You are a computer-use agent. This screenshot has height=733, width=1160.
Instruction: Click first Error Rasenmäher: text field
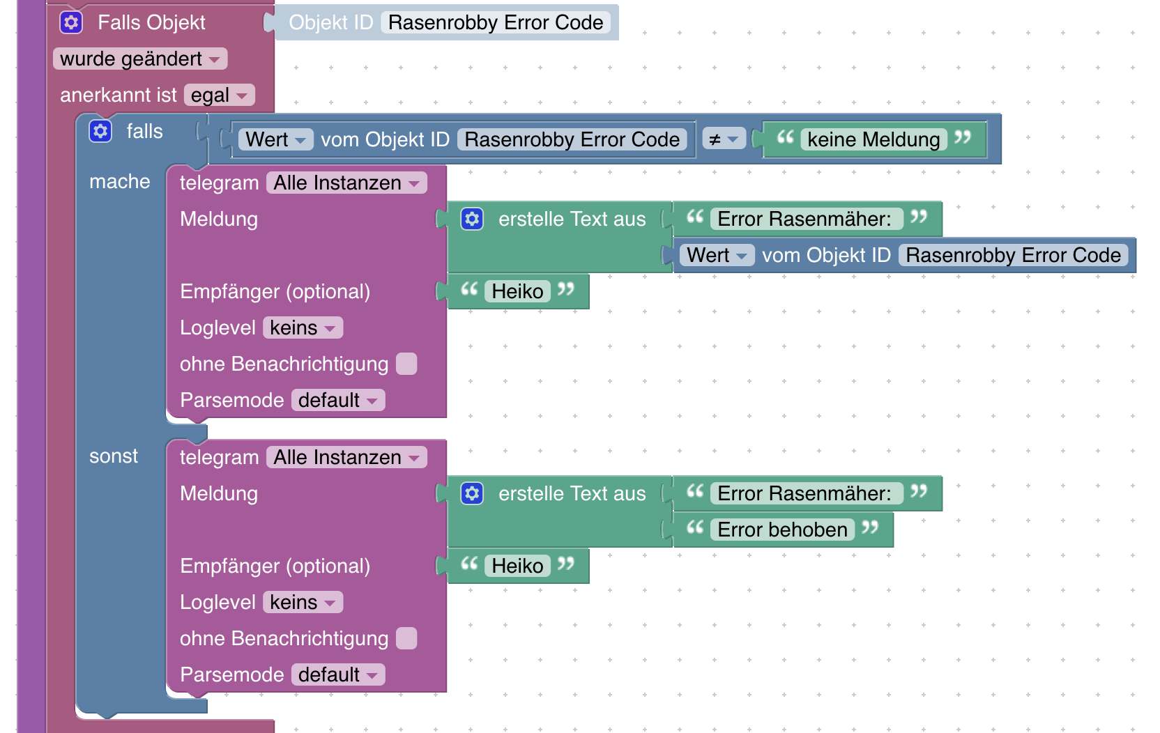coord(804,219)
